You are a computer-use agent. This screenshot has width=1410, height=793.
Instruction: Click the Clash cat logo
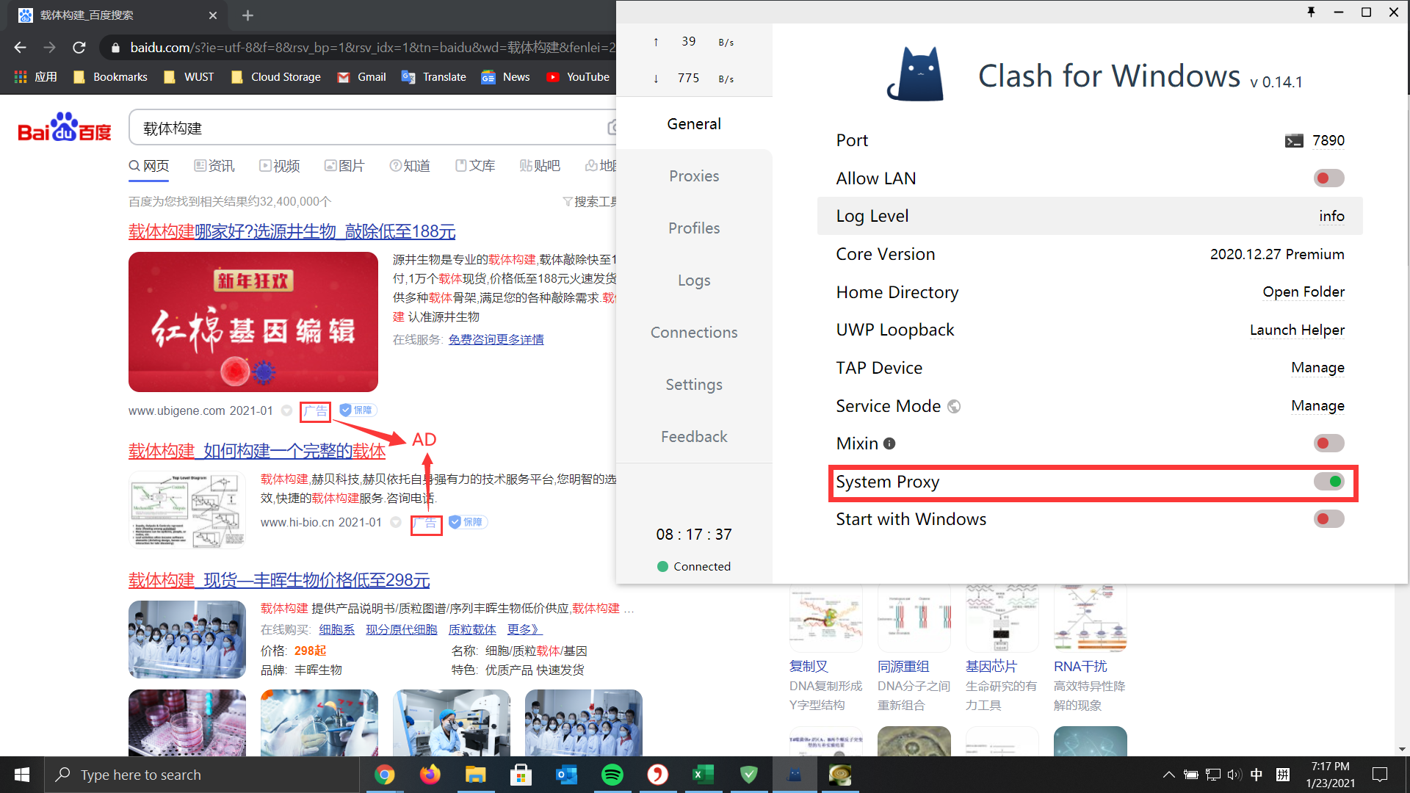tap(915, 73)
